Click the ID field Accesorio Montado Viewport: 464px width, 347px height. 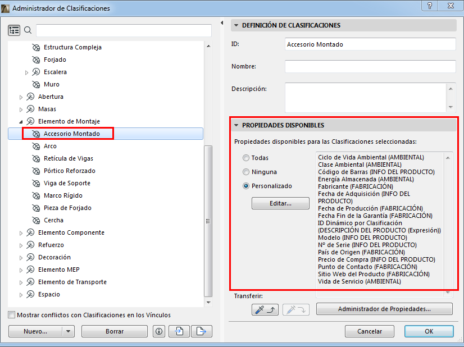click(x=370, y=44)
